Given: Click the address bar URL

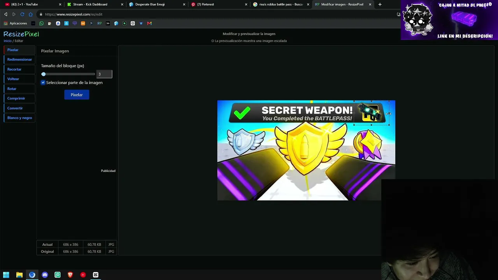Looking at the screenshot, I should click(x=74, y=14).
